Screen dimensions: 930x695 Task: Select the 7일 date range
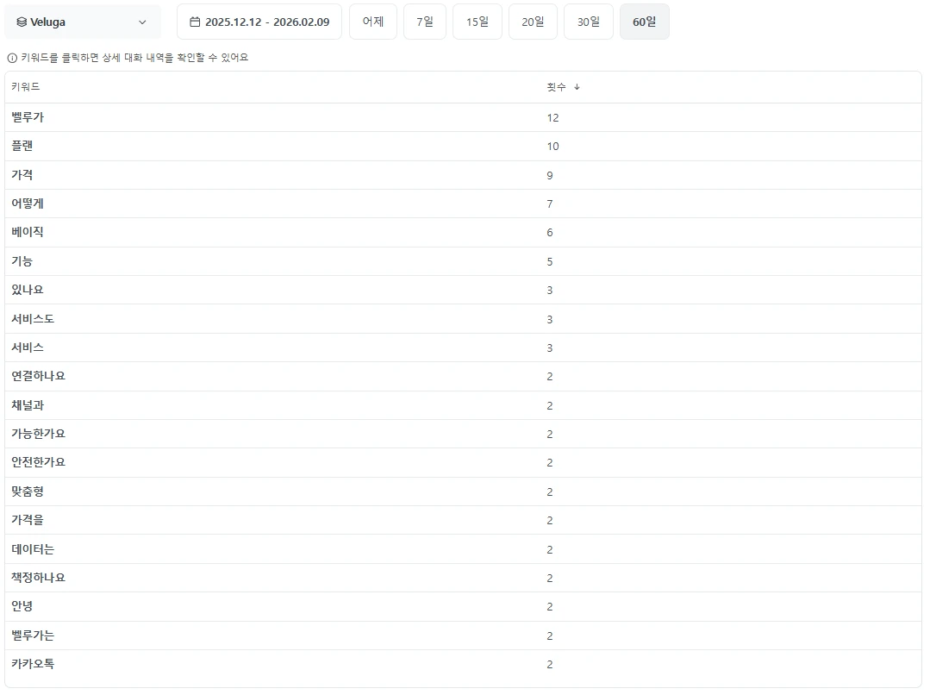[425, 22]
